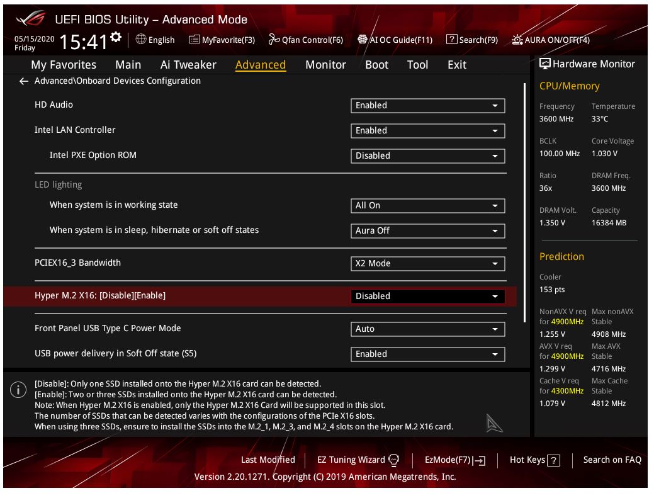Image resolution: width=654 pixels, height=498 pixels.
Task: Open the language globe icon
Action: 141,39
